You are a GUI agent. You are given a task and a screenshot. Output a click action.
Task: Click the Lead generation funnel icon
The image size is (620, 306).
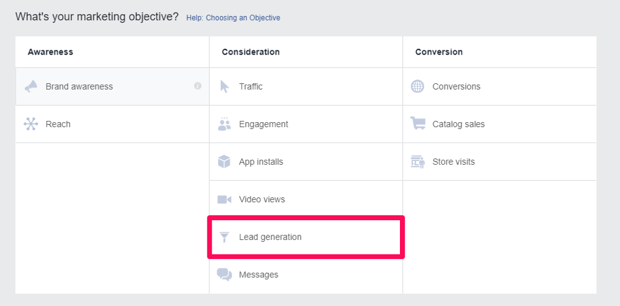tap(224, 237)
